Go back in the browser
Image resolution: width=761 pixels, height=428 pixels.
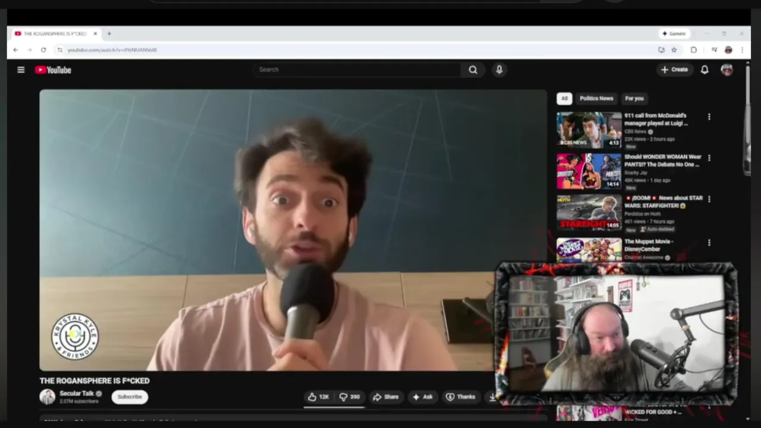[x=15, y=50]
